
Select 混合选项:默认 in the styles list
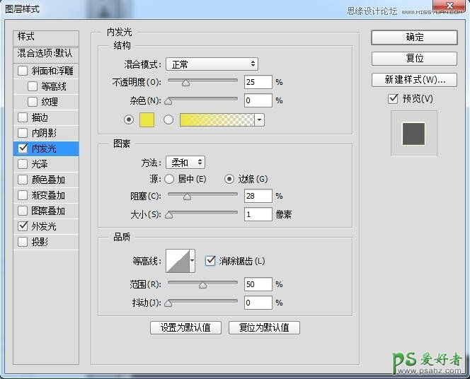pyautogui.click(x=46, y=54)
